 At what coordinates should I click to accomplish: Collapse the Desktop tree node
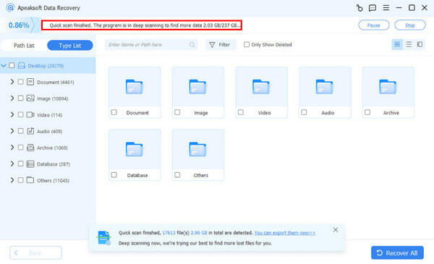(x=4, y=66)
